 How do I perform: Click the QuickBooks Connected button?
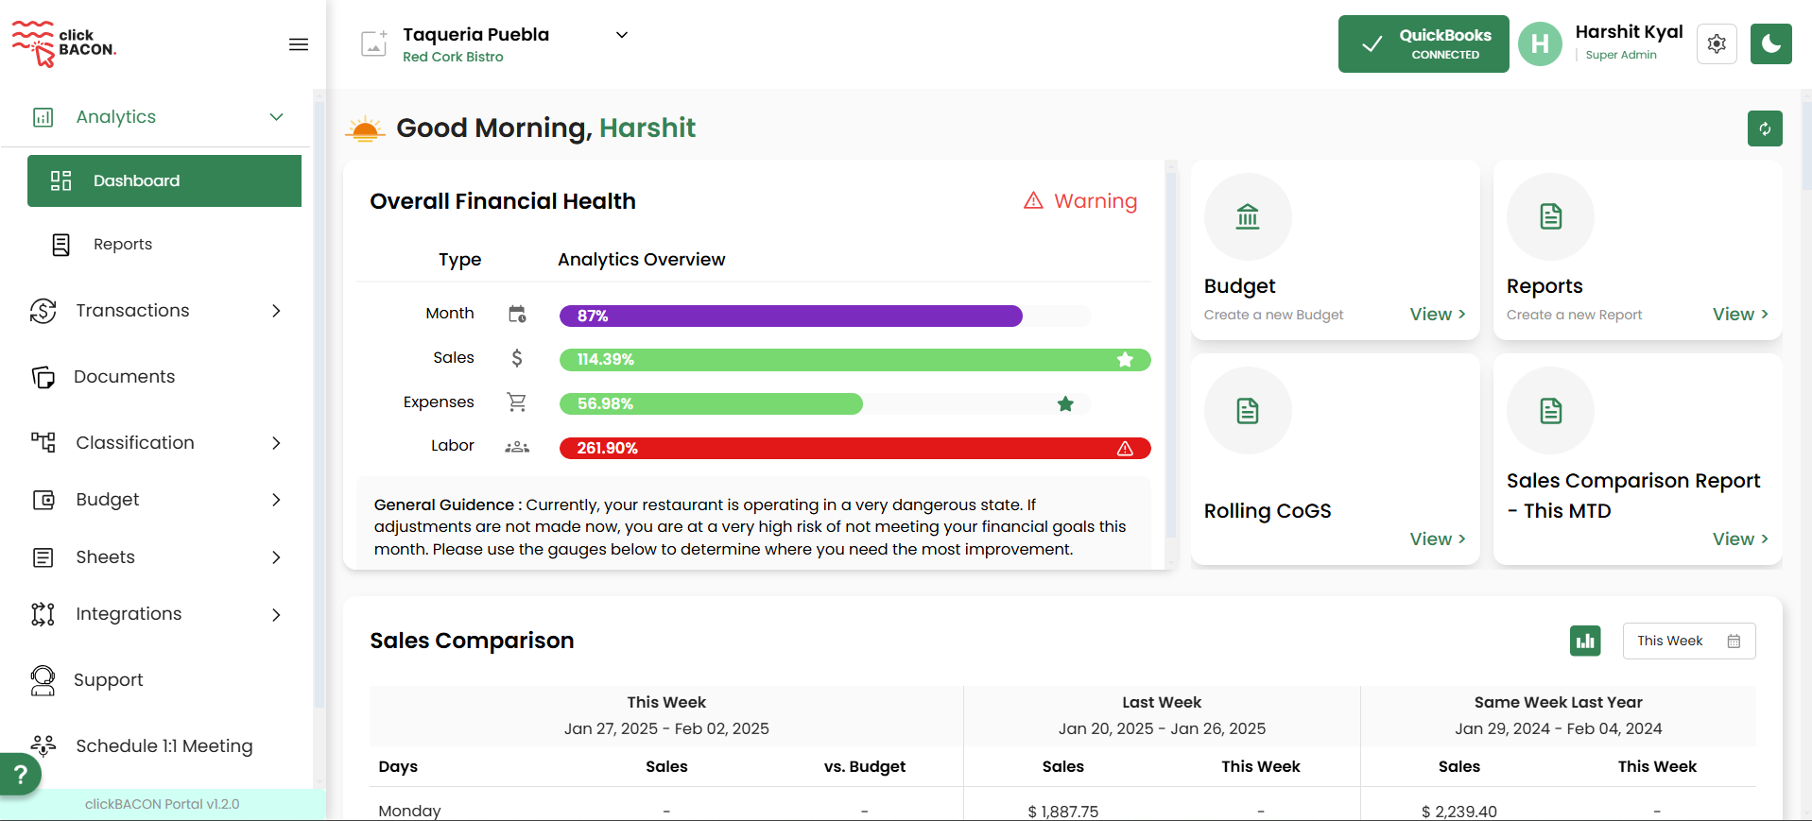1423,44
